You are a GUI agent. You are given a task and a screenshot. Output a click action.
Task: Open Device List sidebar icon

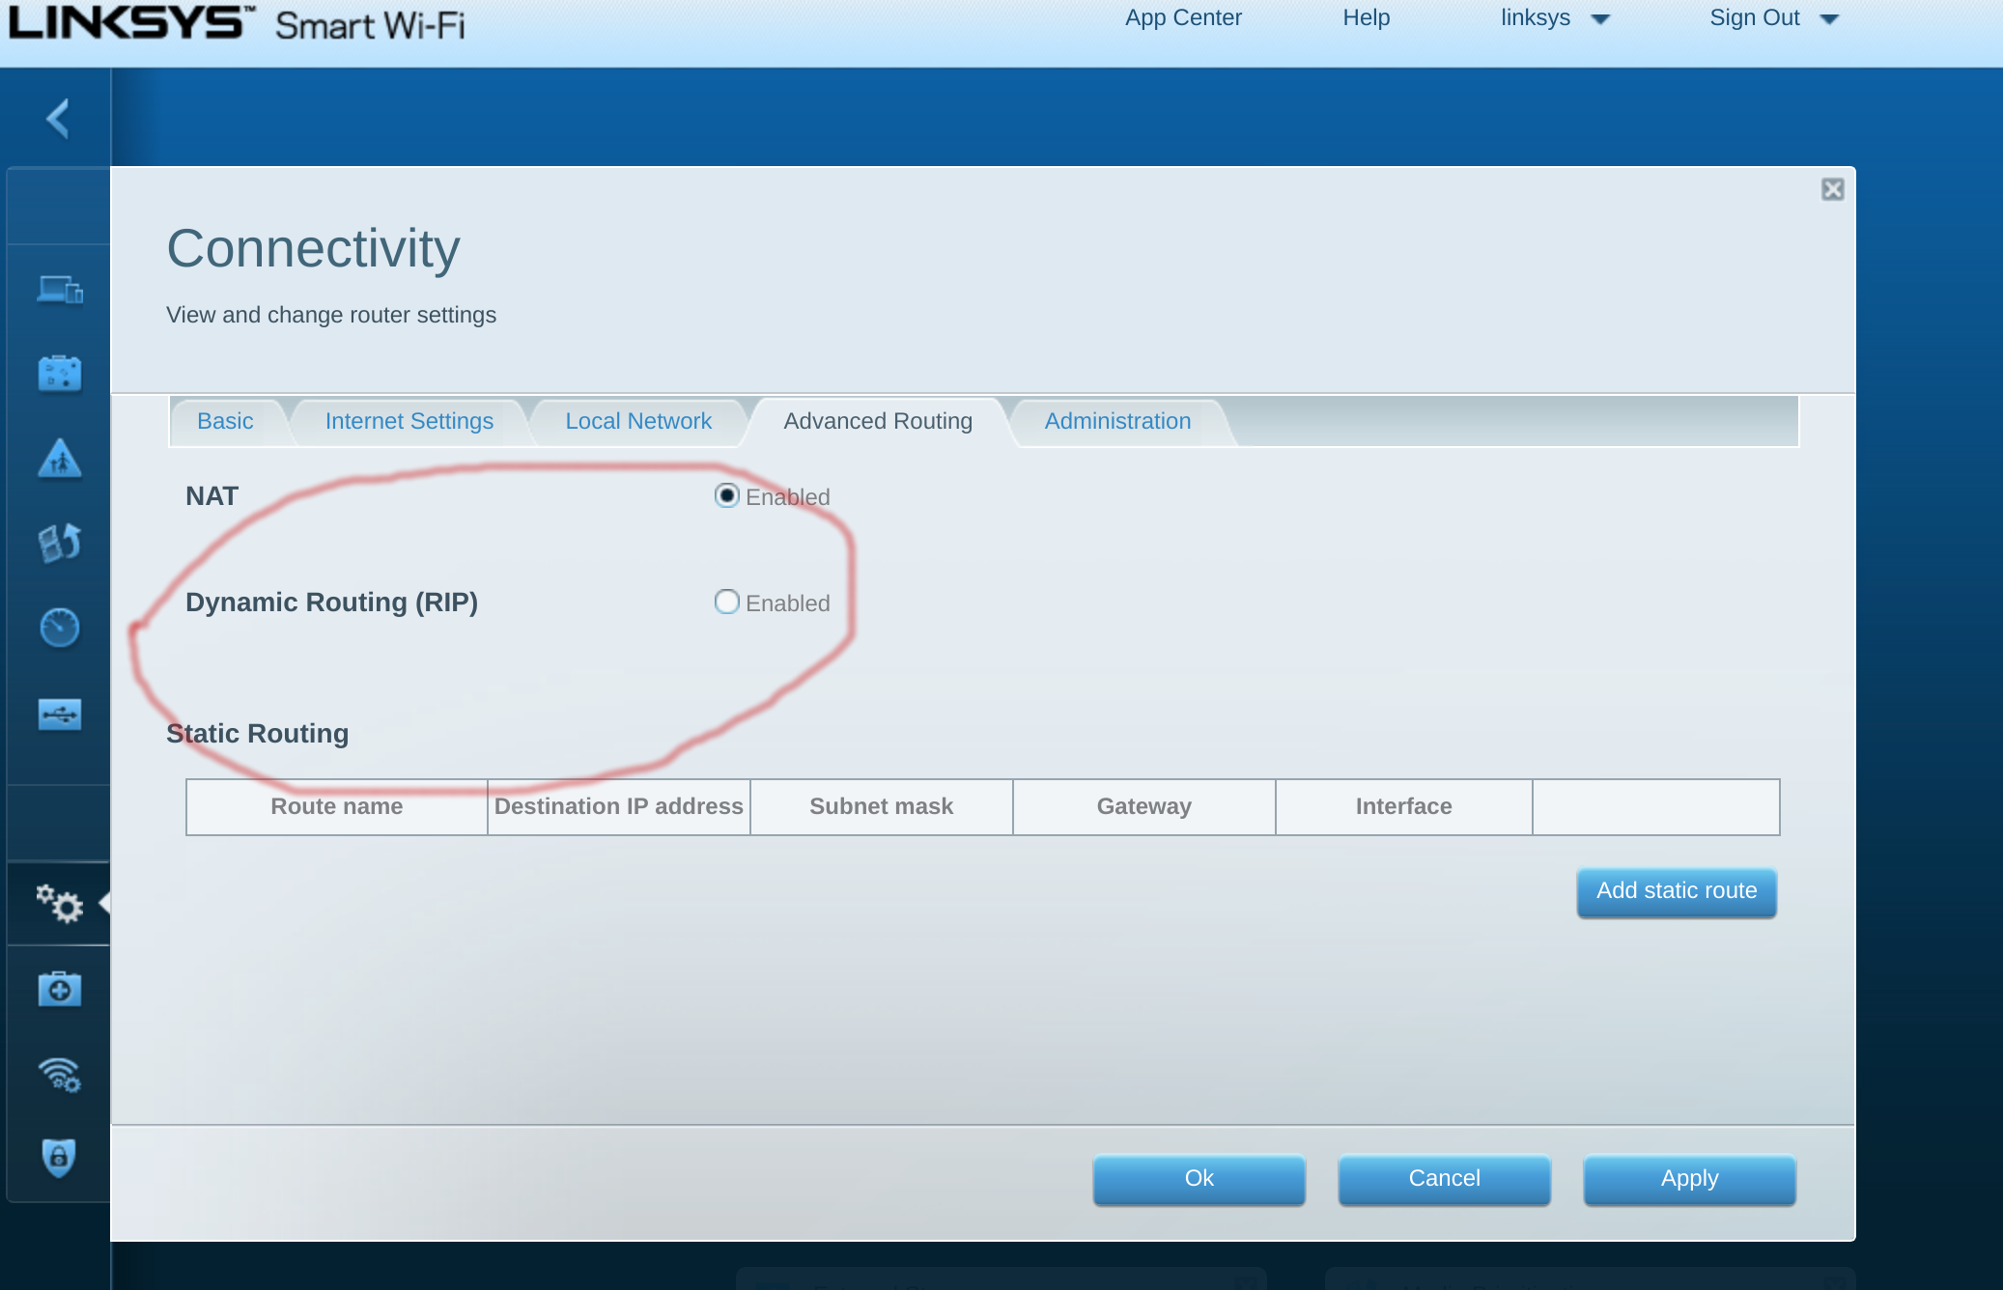[x=60, y=289]
